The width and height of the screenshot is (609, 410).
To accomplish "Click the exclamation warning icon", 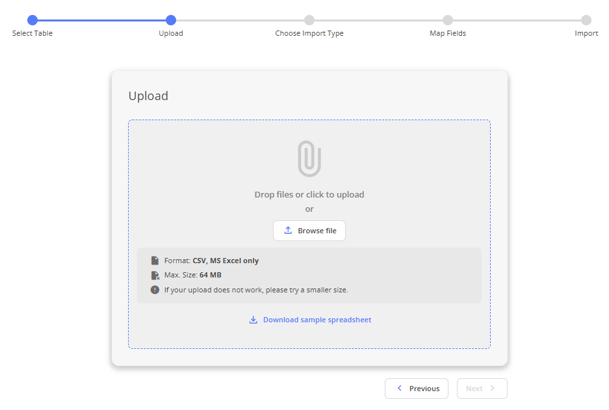I will pyautogui.click(x=155, y=290).
